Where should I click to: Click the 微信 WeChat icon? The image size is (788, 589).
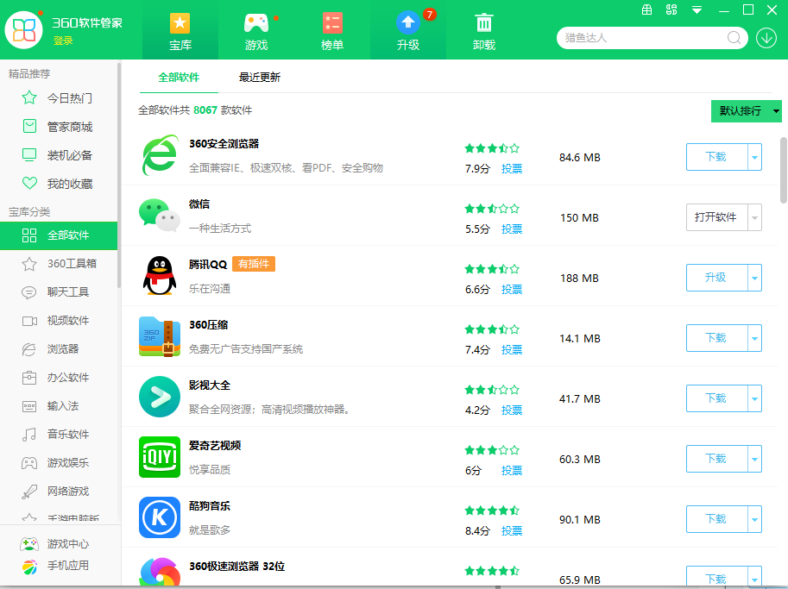pyautogui.click(x=160, y=217)
